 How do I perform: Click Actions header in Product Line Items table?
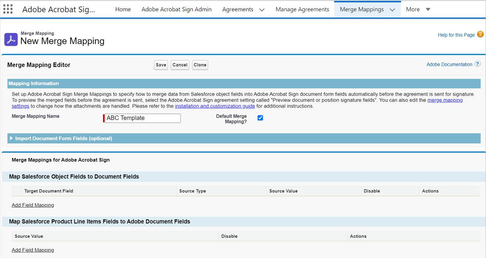click(358, 236)
